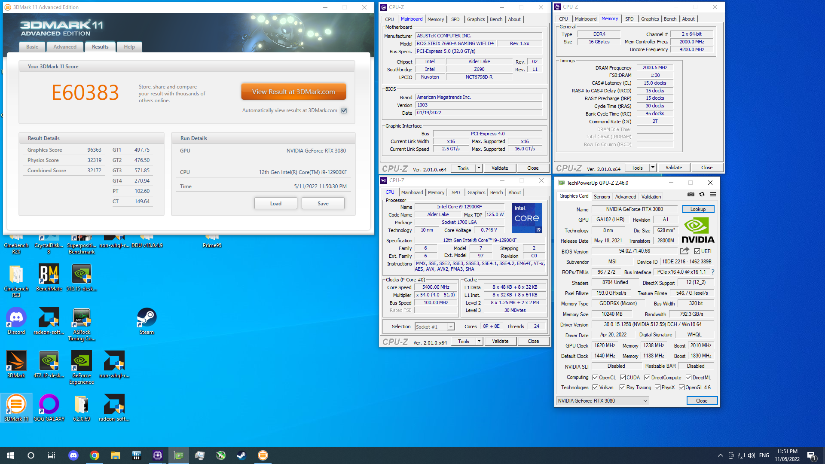
Task: Select the GOG GALAXY desktop icon
Action: click(x=49, y=408)
